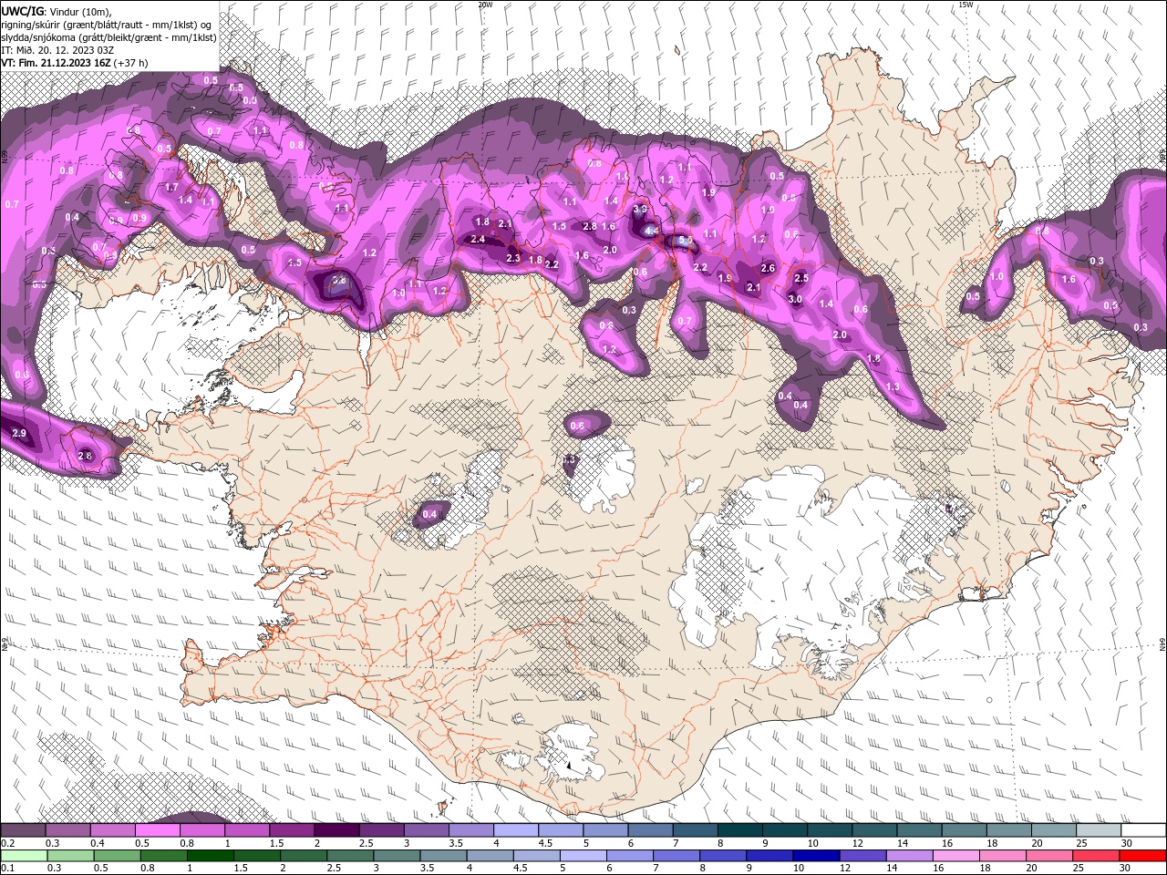Screen dimensions: 1167x875
Task: Select the coral red 25 swatch in the lower legend
Action: coord(1097,856)
